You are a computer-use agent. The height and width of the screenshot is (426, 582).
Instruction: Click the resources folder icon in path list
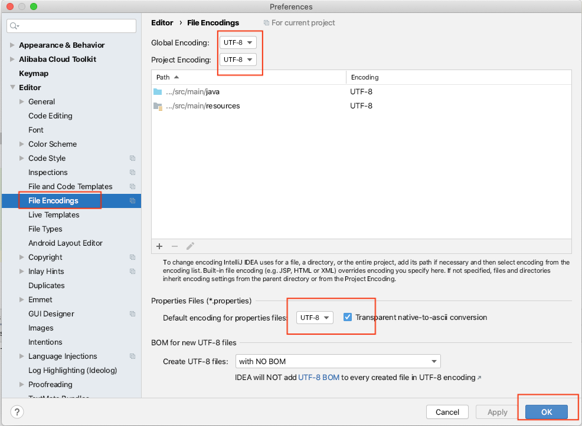tap(158, 106)
